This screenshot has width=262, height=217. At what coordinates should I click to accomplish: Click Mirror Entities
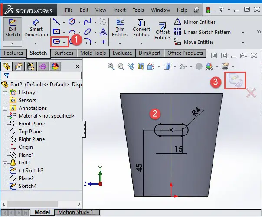195,22
